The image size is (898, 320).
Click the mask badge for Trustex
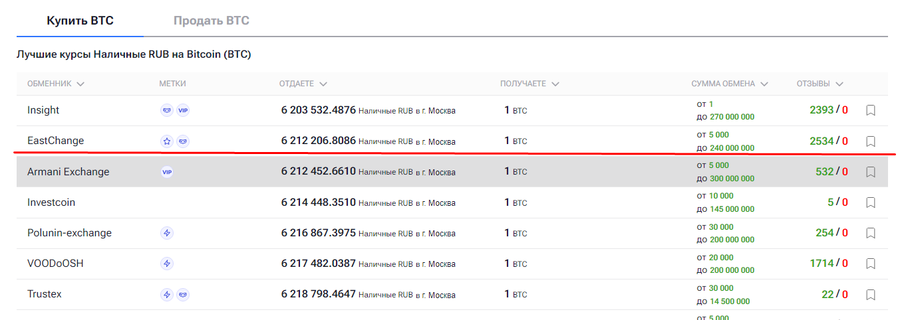[183, 294]
